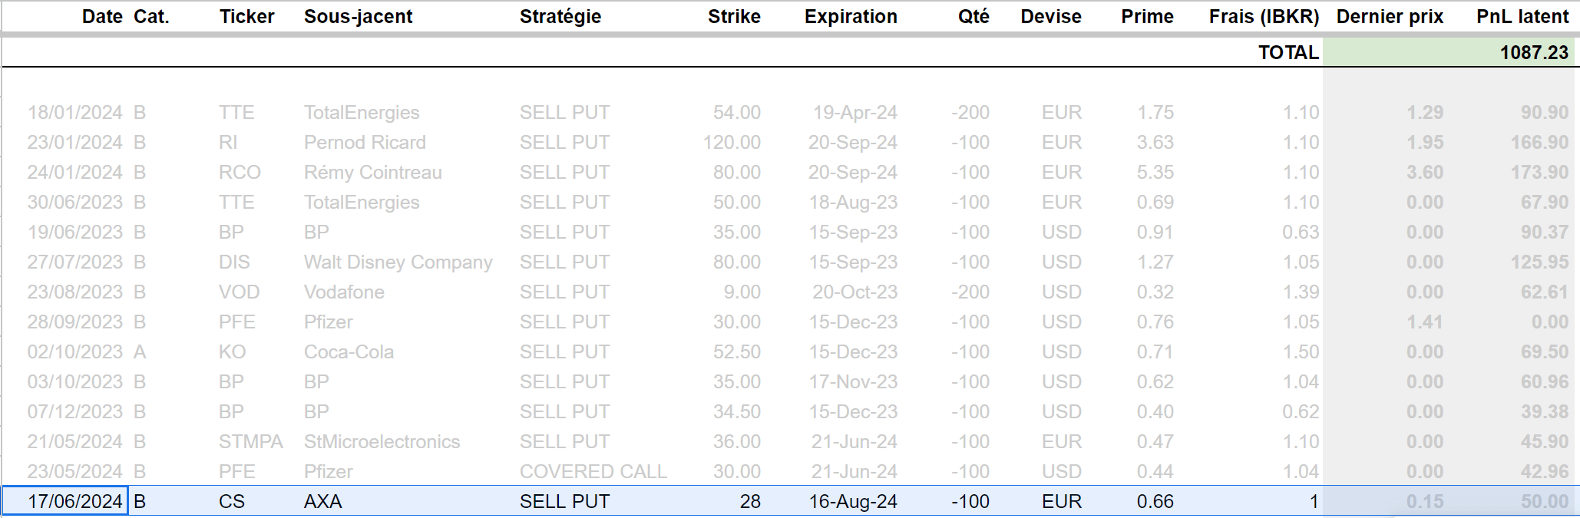
Task: Click the Expiration column header
Action: 850,16
